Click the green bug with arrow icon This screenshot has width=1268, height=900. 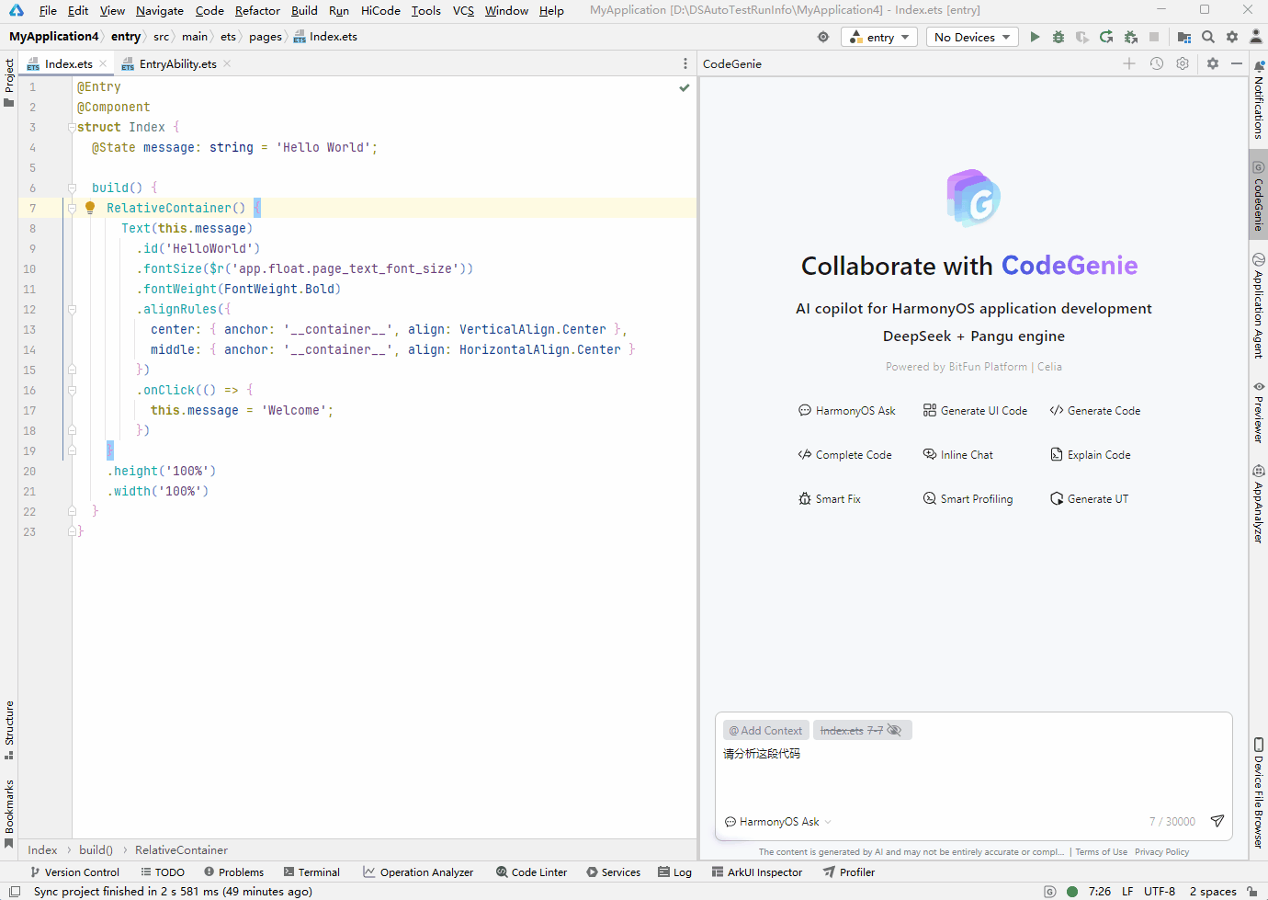tap(1131, 37)
